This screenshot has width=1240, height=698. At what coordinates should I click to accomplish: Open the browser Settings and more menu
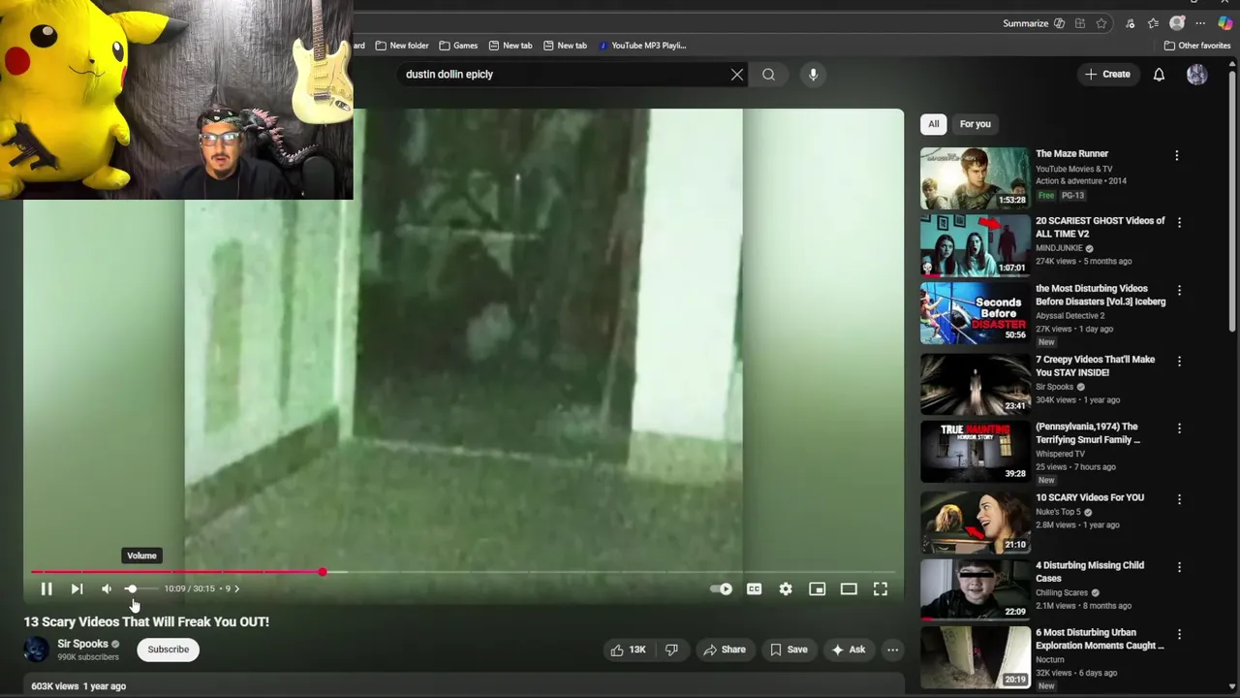(x=1200, y=23)
